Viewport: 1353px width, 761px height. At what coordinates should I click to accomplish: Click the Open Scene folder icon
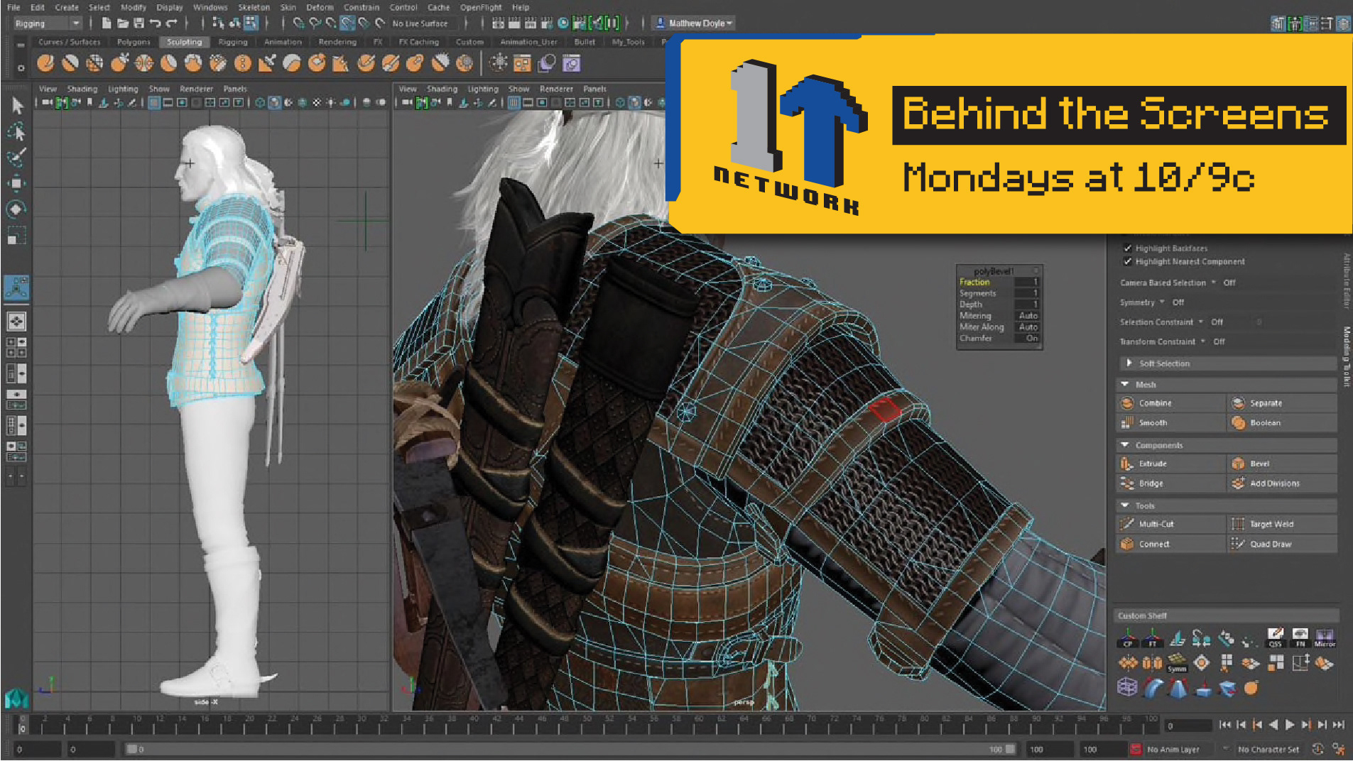tap(123, 23)
